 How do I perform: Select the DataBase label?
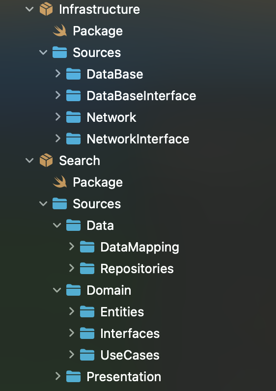pos(115,74)
